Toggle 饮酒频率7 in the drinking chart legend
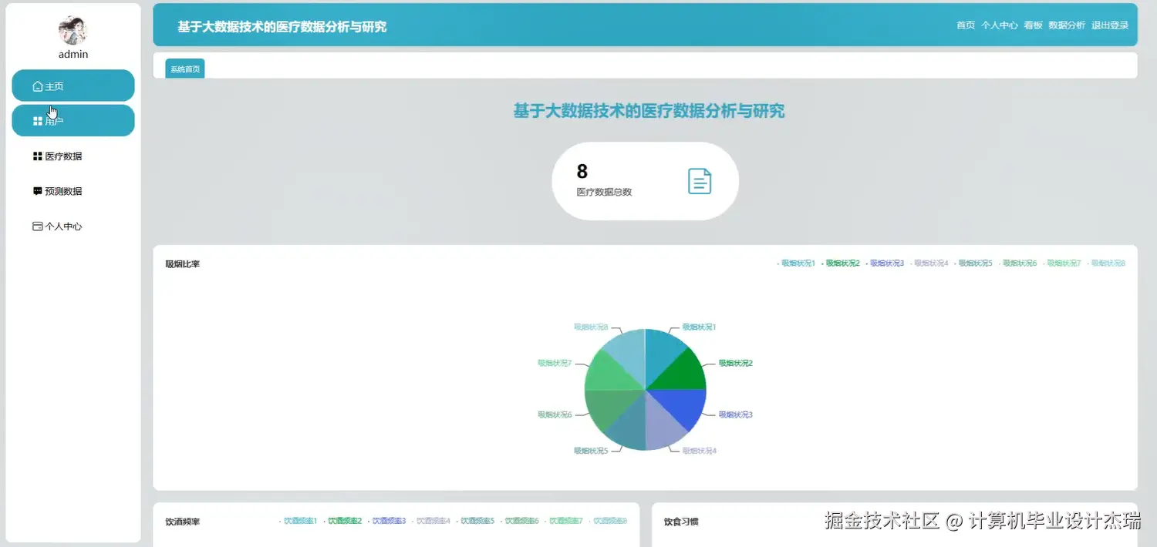This screenshot has height=547, width=1157. pos(564,522)
